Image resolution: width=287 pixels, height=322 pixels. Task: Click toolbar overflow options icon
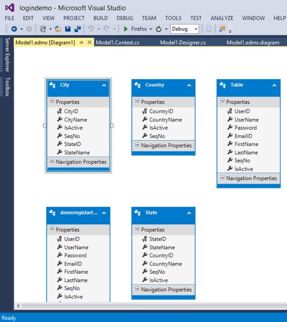coord(230,31)
